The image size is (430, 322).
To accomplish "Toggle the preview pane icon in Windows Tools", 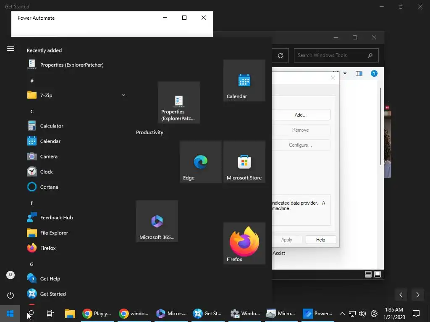I will point(359,73).
